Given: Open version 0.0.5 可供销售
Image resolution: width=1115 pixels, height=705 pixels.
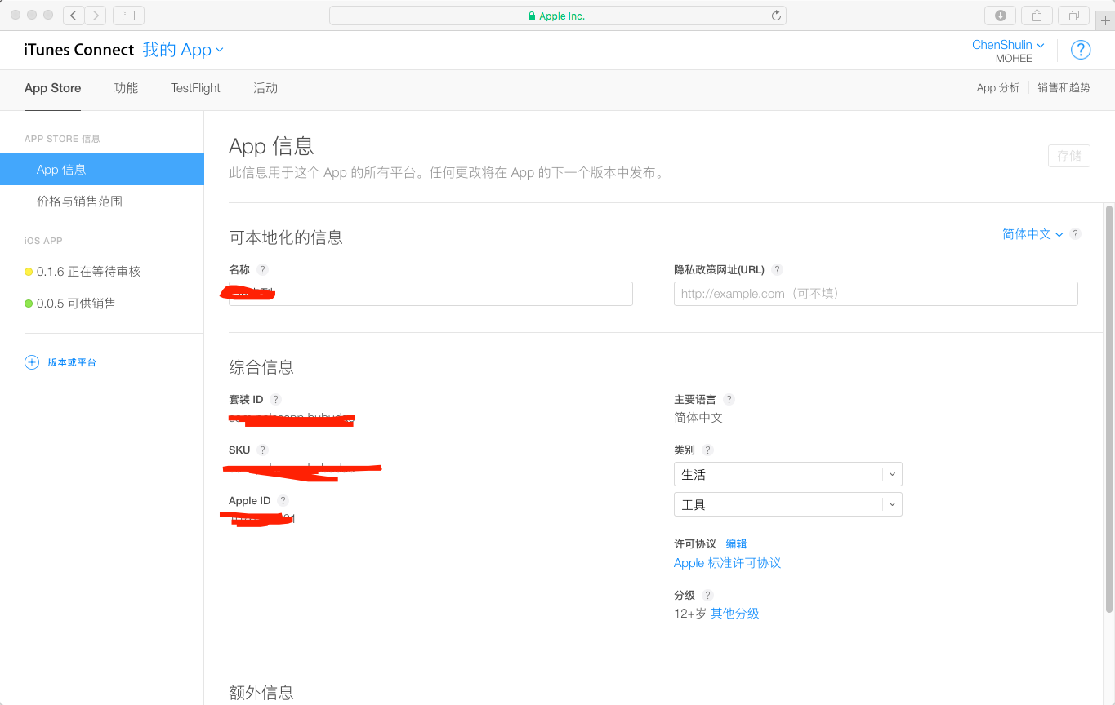Looking at the screenshot, I should [x=76, y=304].
